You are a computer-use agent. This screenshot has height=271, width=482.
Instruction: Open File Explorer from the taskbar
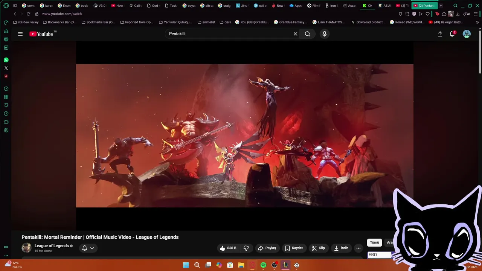click(241, 265)
